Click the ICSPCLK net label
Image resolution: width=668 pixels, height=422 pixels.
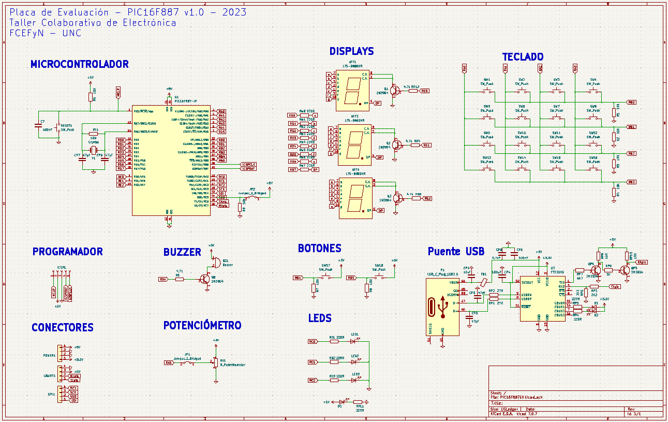click(248, 164)
